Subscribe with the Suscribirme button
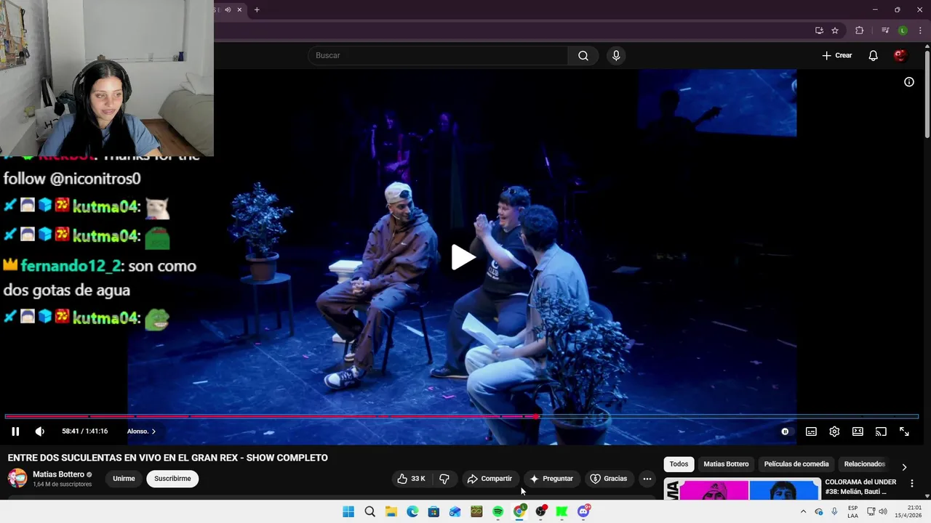931x523 pixels. click(172, 479)
